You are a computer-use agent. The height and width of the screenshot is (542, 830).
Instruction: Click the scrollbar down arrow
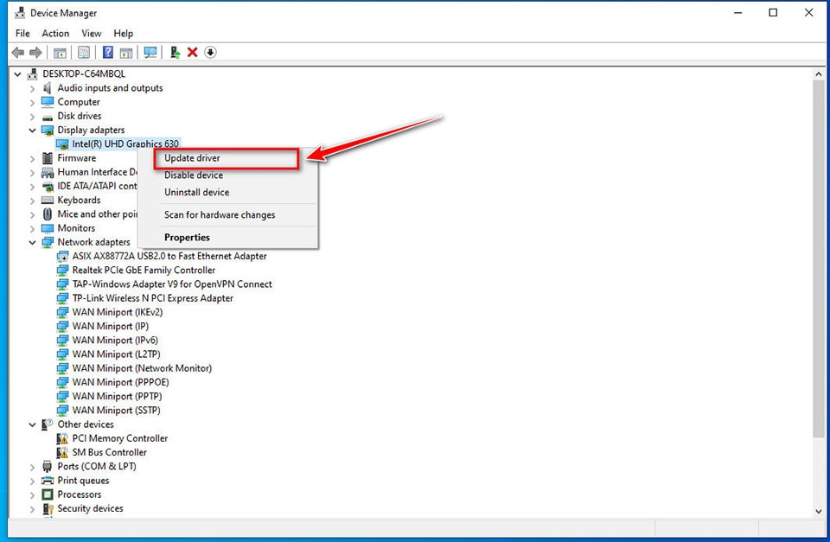(819, 511)
